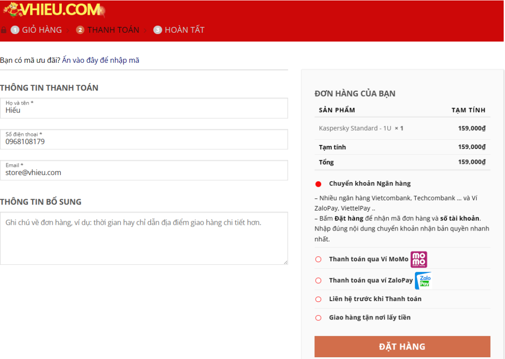
Task: Open the HOÀN TẤT step
Action: (x=184, y=30)
